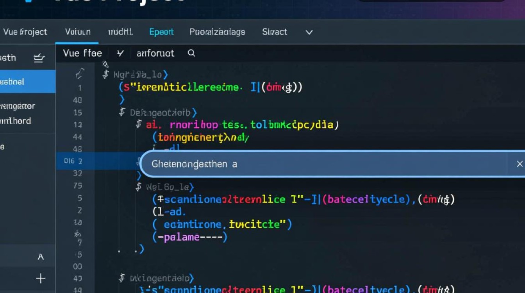525x293 pixels.
Task: Open the Puomizaalags tab
Action: coord(217,32)
